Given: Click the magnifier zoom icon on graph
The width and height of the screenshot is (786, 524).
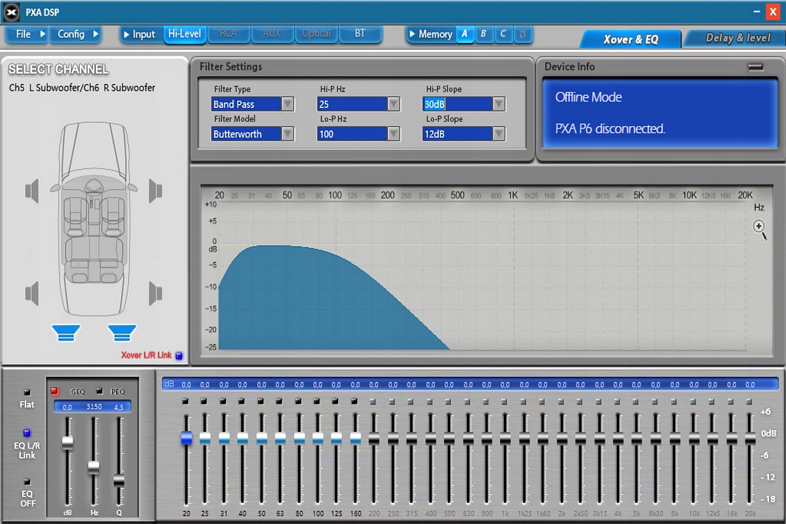Looking at the screenshot, I should click(760, 227).
